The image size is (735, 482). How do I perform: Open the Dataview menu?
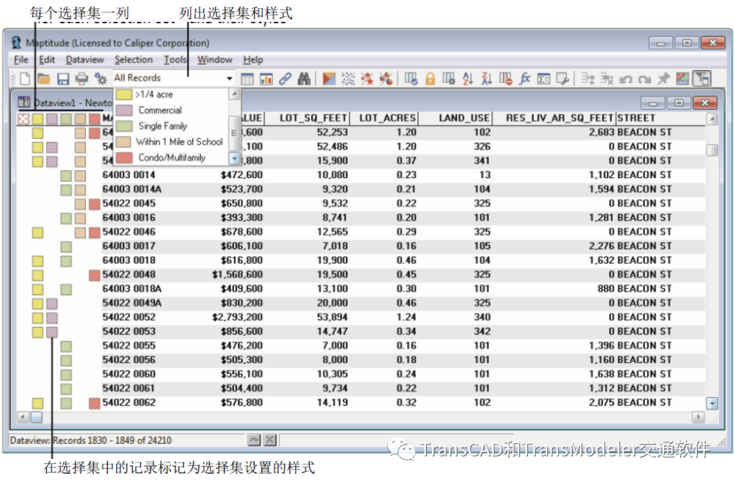click(x=84, y=60)
